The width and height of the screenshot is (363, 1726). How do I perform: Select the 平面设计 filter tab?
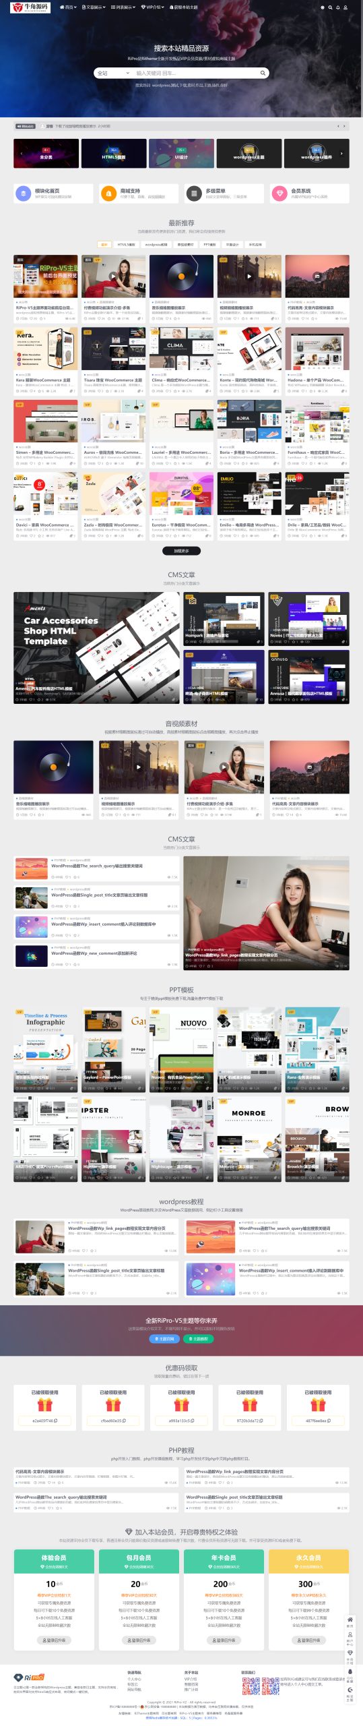tap(232, 245)
